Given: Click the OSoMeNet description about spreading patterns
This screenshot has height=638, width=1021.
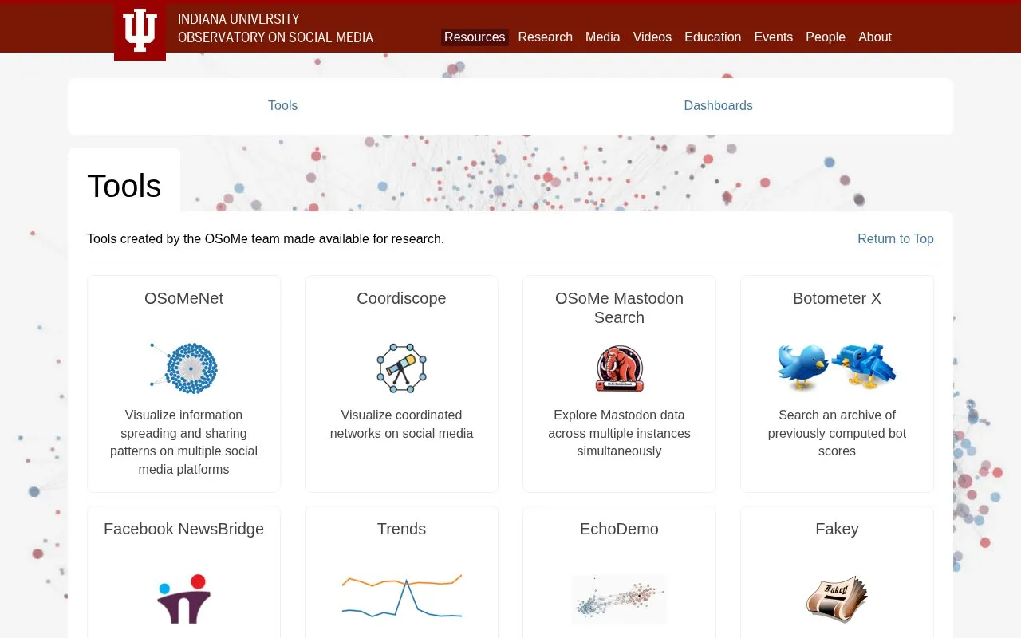Looking at the screenshot, I should [183, 442].
